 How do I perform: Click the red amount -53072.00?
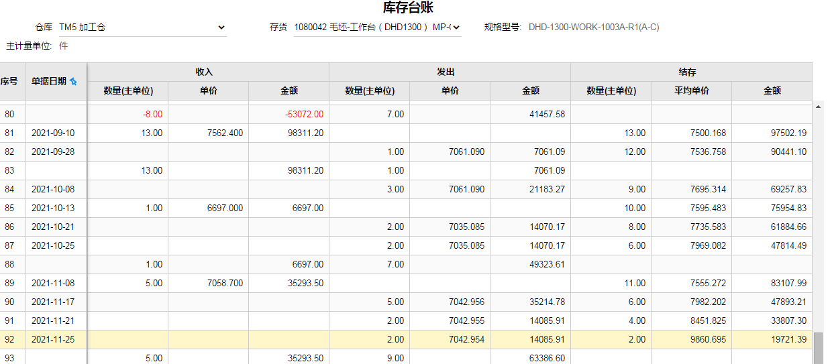click(x=304, y=114)
